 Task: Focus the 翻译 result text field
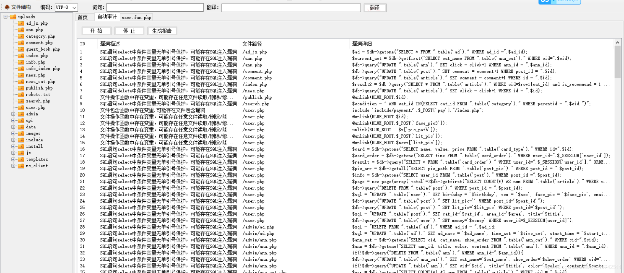pyautogui.click(x=291, y=7)
